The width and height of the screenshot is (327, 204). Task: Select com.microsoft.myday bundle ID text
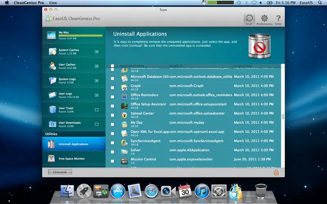(x=187, y=123)
